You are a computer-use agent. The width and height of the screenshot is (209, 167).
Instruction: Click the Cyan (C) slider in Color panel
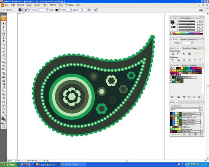click(x=187, y=21)
